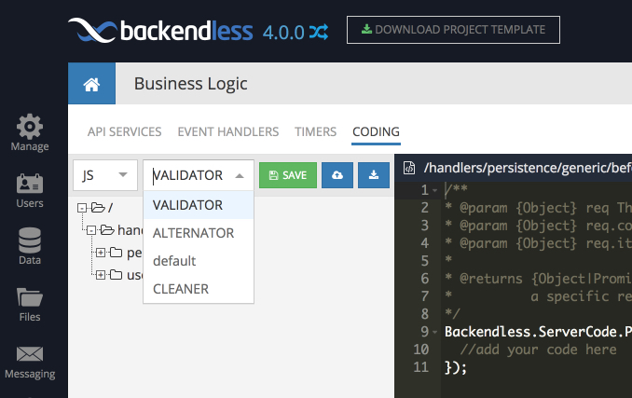This screenshot has width=632, height=398.
Task: Click the file path text in editor header
Action: pos(528,168)
